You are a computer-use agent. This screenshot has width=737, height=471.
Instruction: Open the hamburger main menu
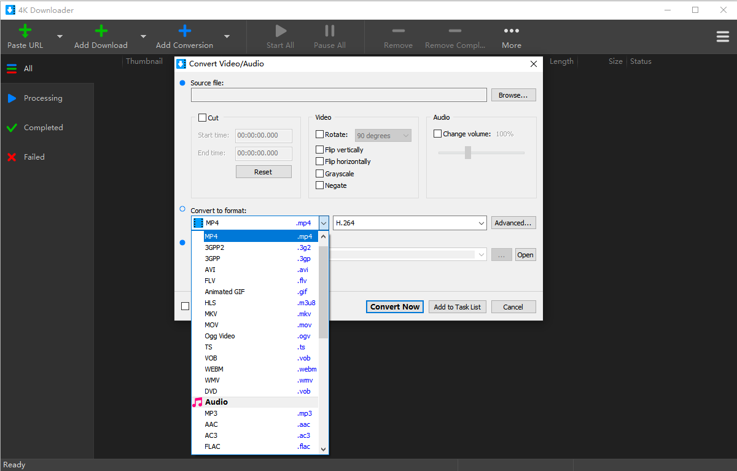coord(723,37)
